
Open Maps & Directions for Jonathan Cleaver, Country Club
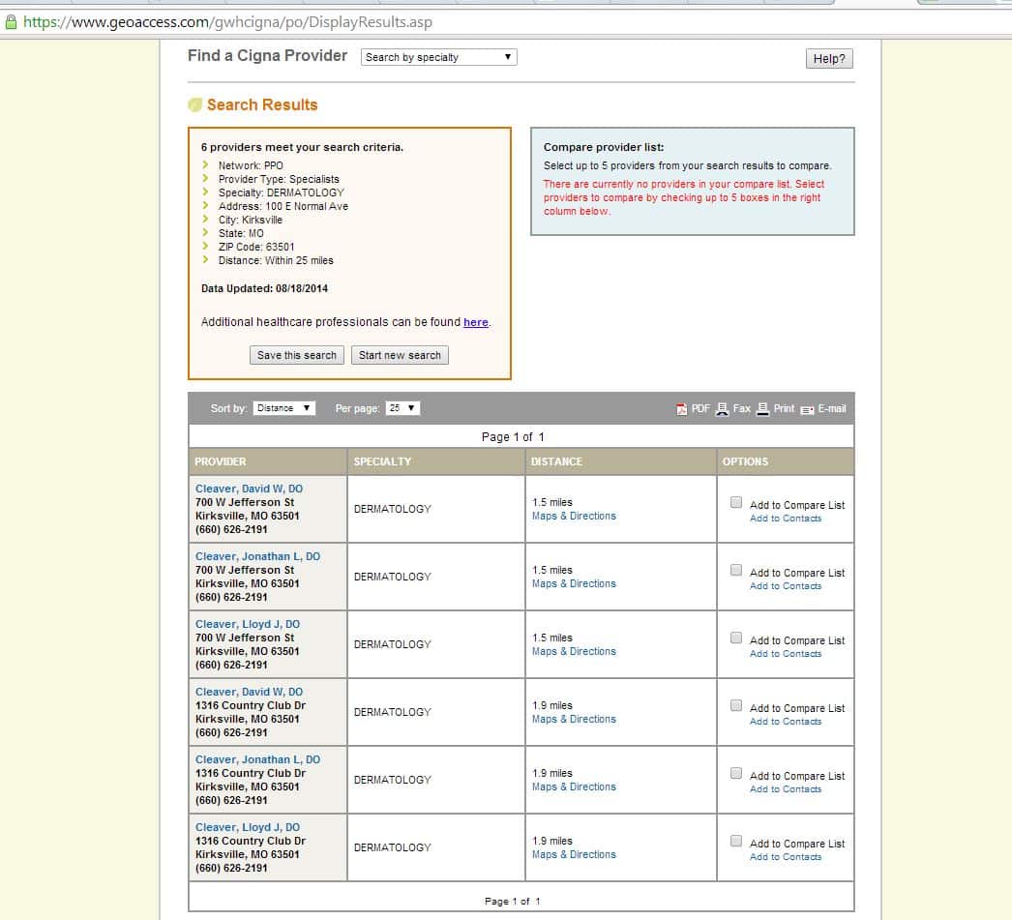pyautogui.click(x=574, y=787)
